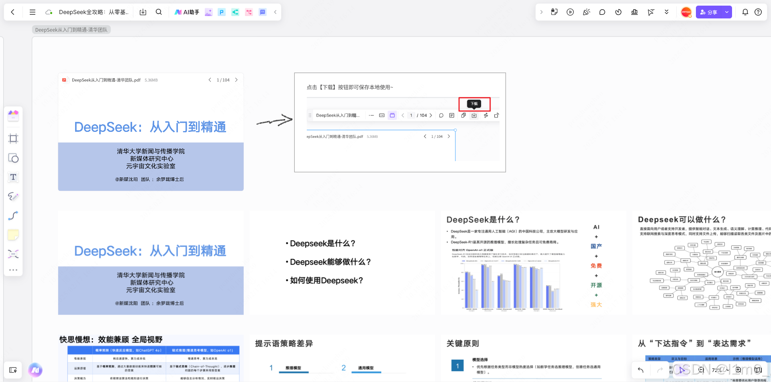
Task: Open notifications bell
Action: (x=745, y=12)
